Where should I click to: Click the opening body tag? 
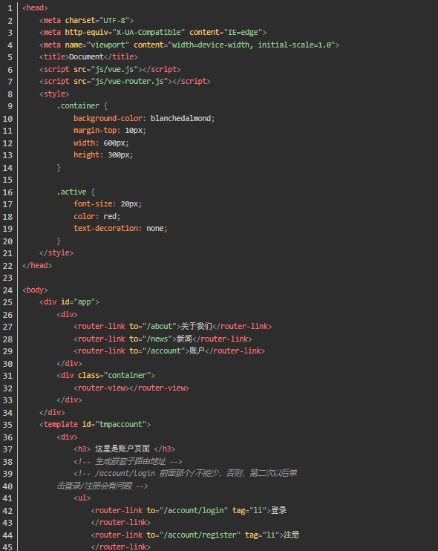[x=35, y=290]
